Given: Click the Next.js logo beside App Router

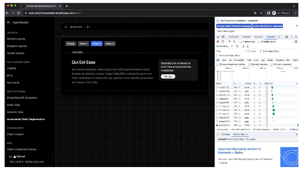Looking at the screenshot, I should point(8,22).
